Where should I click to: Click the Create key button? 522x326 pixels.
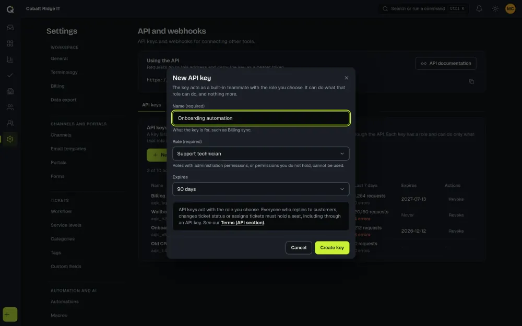coord(332,247)
